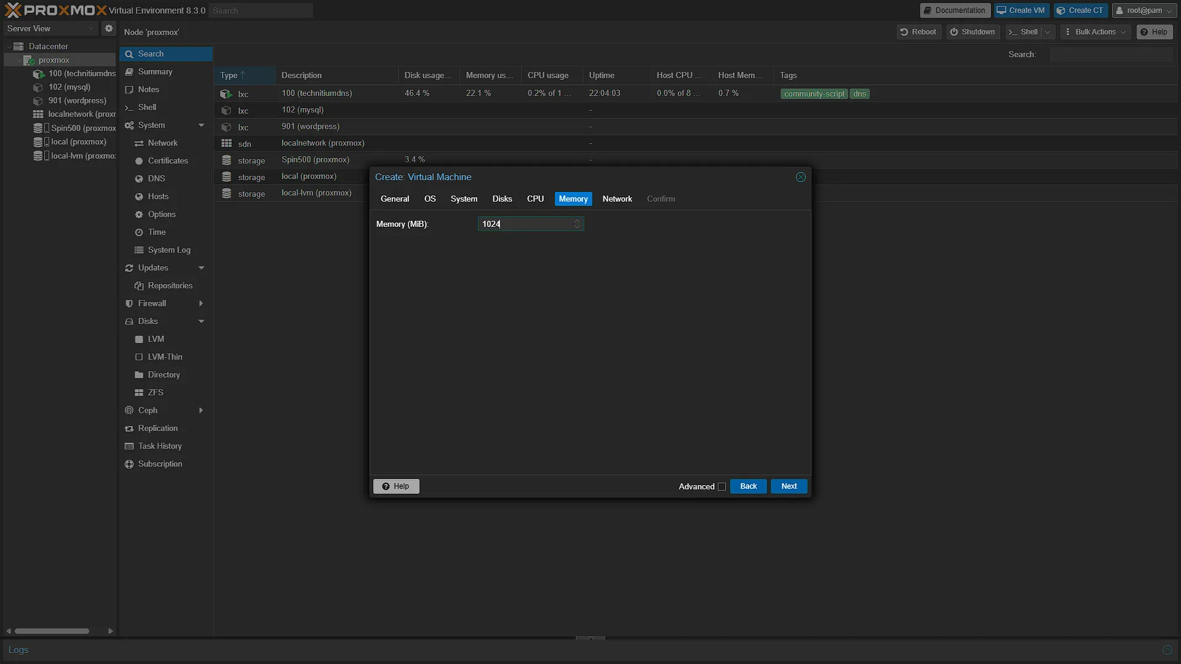Expand the Firewall menu section
The height and width of the screenshot is (664, 1181).
[201, 304]
